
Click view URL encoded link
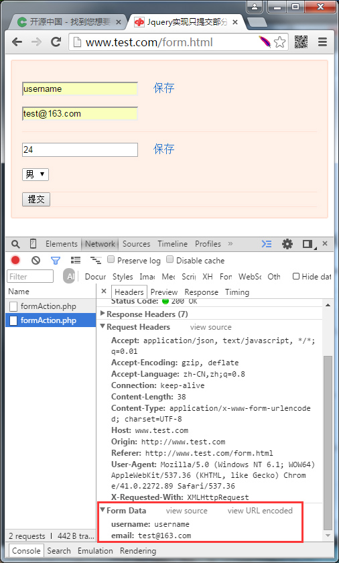coord(260,511)
